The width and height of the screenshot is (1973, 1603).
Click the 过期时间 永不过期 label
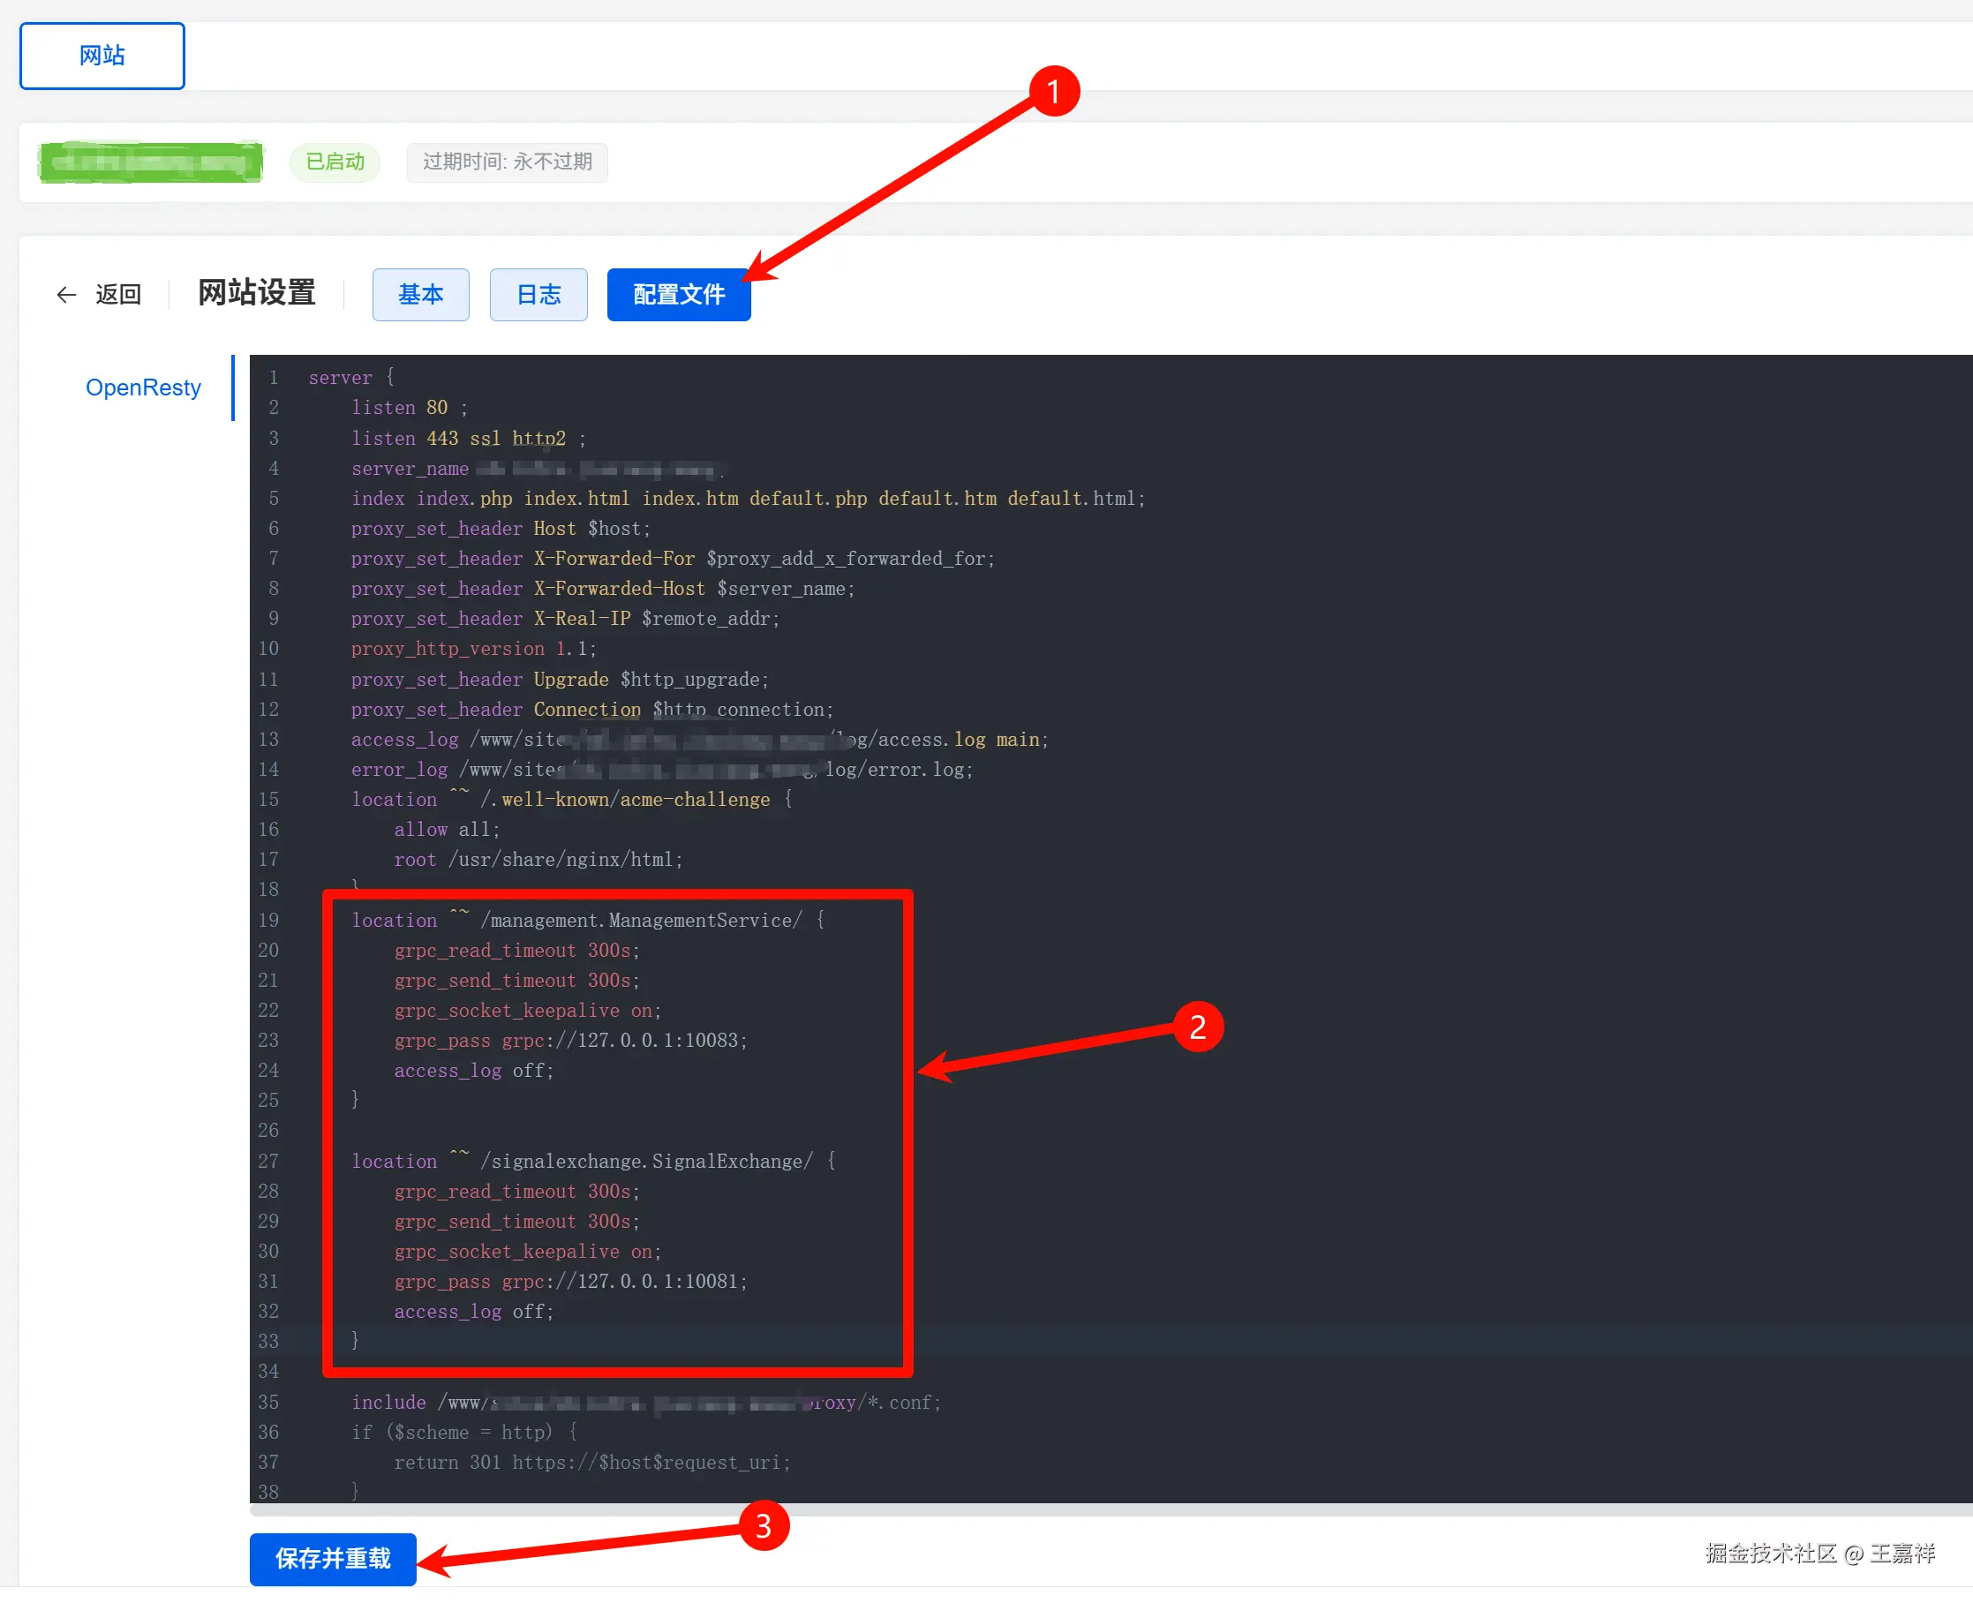point(506,162)
